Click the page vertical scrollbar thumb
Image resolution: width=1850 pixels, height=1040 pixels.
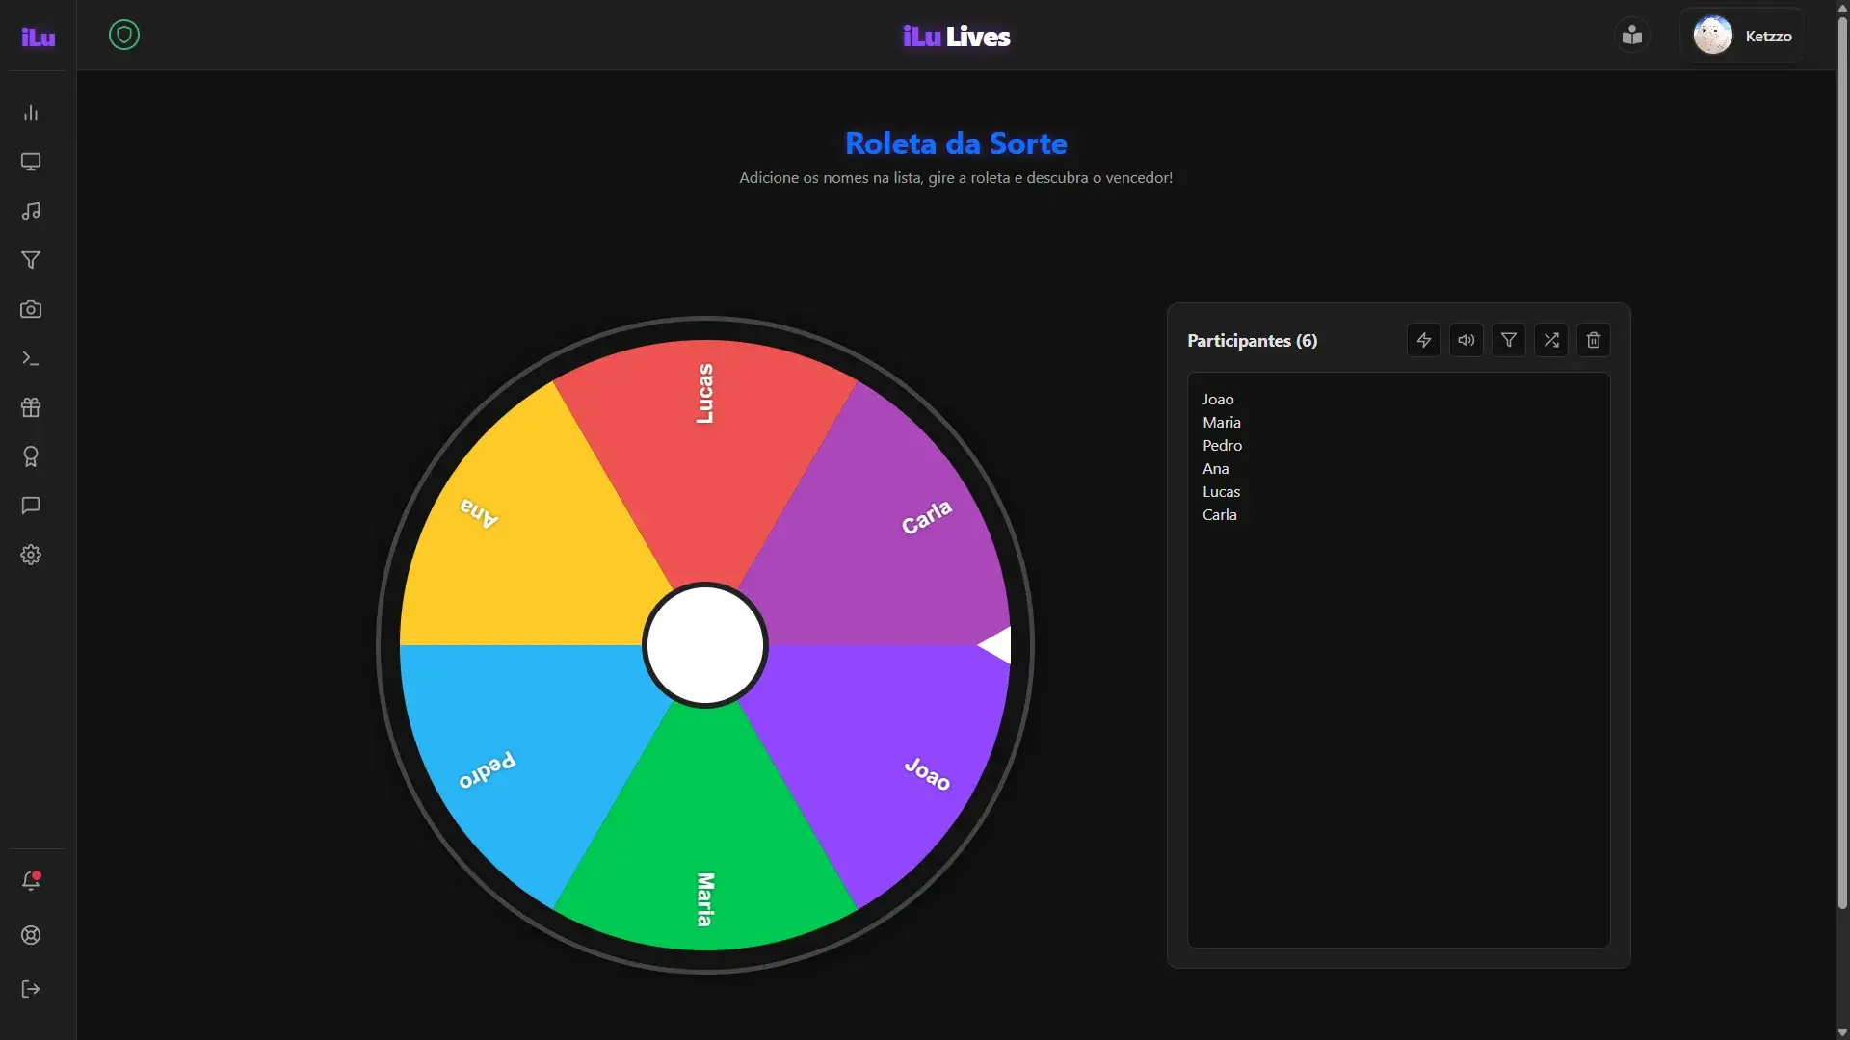click(1842, 462)
